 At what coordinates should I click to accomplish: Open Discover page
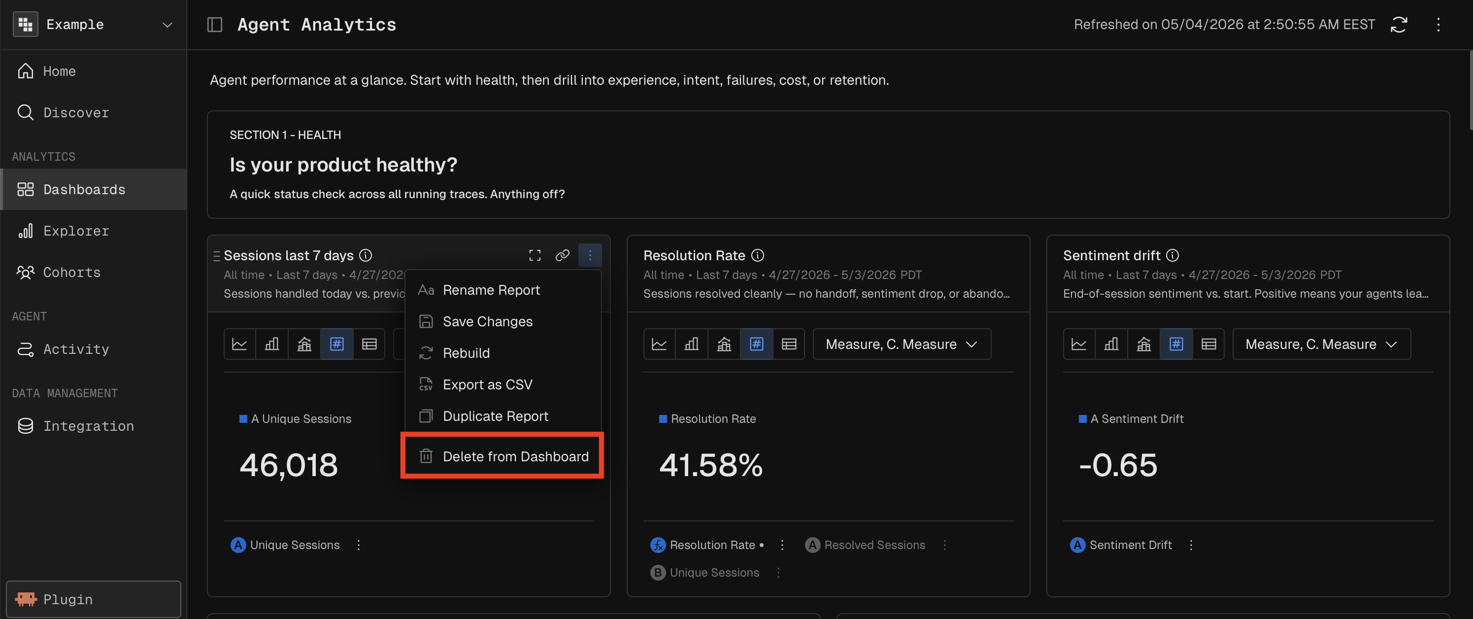point(93,112)
